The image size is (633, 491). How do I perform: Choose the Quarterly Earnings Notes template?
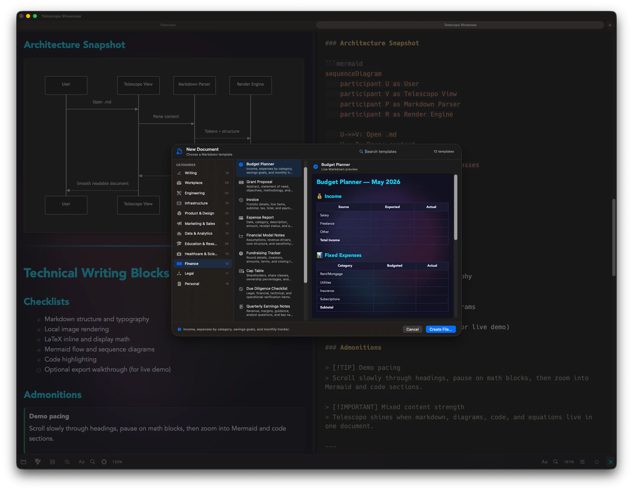tap(269, 310)
